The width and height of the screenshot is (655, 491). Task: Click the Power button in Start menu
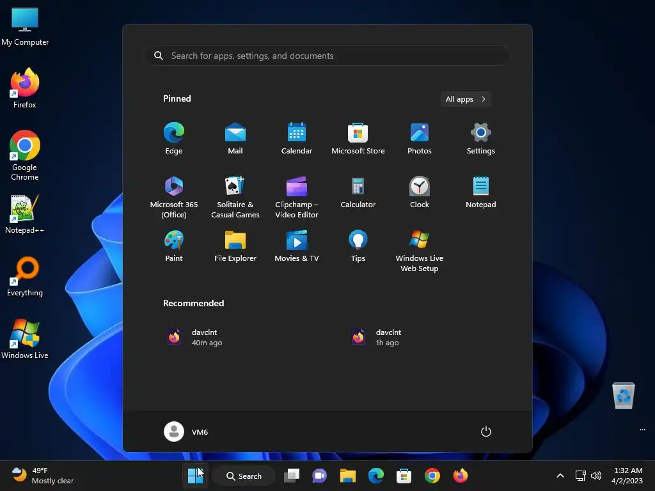[486, 432]
